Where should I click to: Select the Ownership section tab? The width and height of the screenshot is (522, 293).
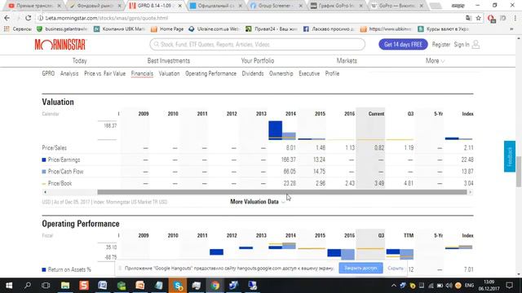click(281, 74)
